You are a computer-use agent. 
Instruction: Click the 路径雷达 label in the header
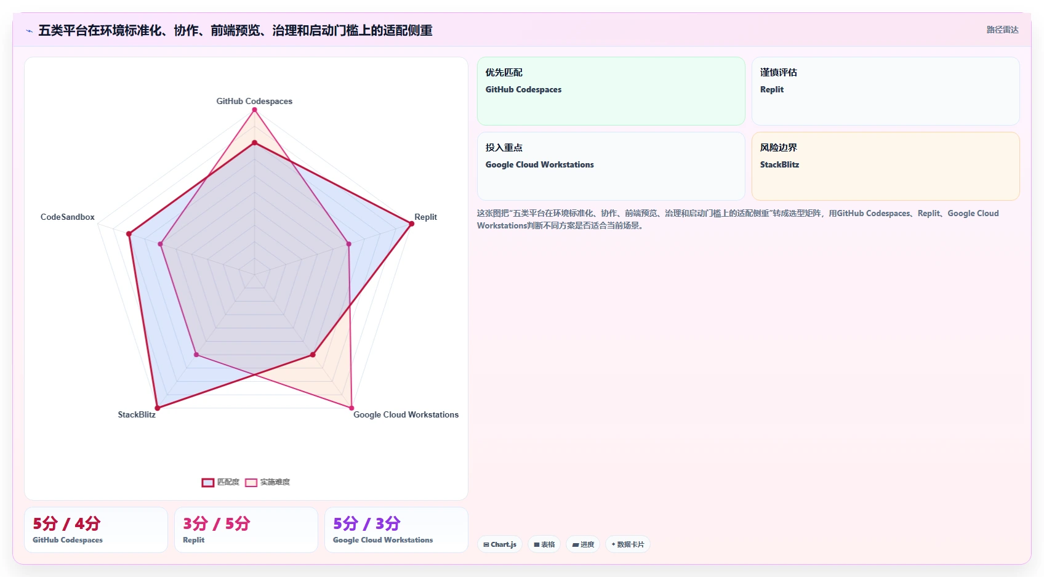pyautogui.click(x=1002, y=30)
